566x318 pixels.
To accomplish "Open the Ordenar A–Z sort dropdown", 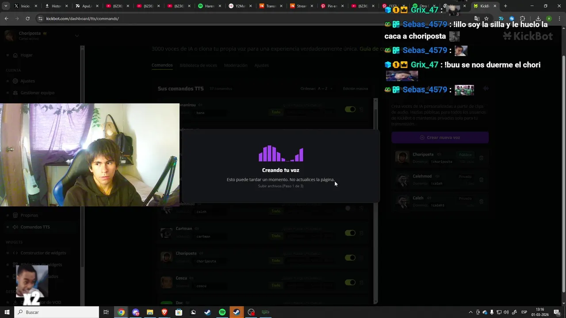I will pyautogui.click(x=316, y=89).
